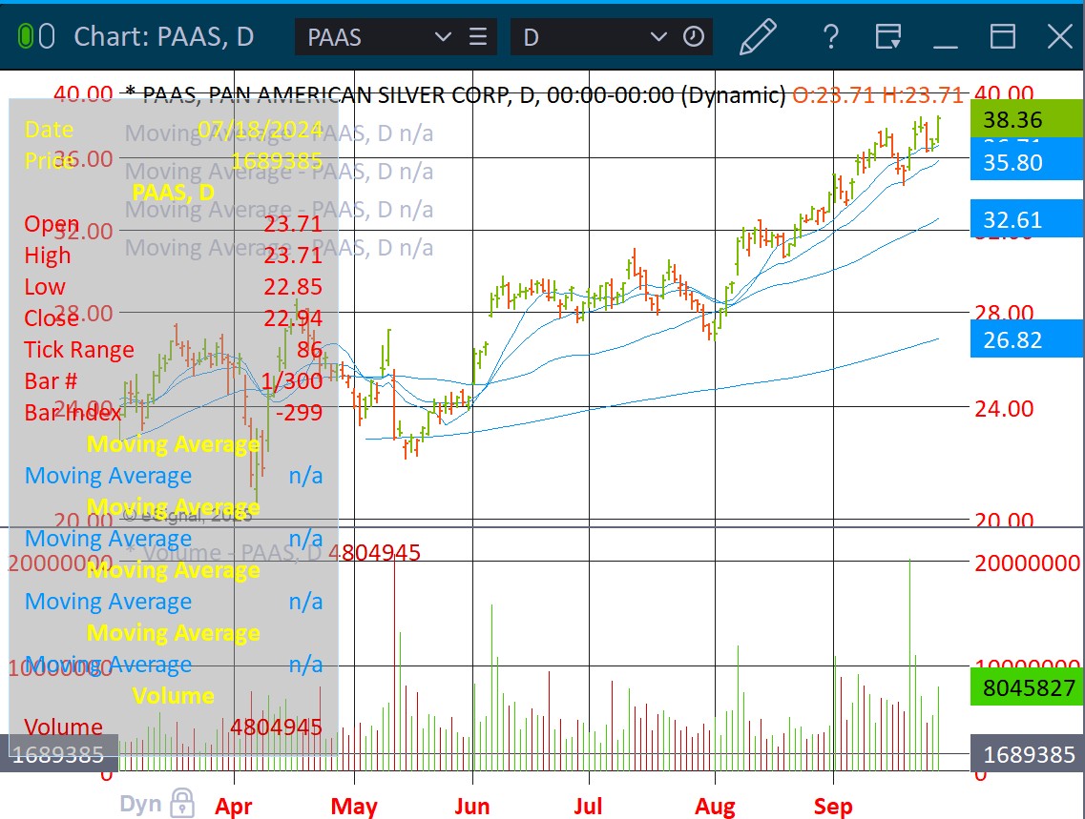This screenshot has height=819, width=1085.
Task: Open the symbol list icon beside PAAS
Action: pos(478,37)
